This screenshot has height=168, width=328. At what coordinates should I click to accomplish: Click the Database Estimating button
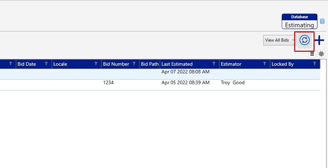[x=299, y=22]
